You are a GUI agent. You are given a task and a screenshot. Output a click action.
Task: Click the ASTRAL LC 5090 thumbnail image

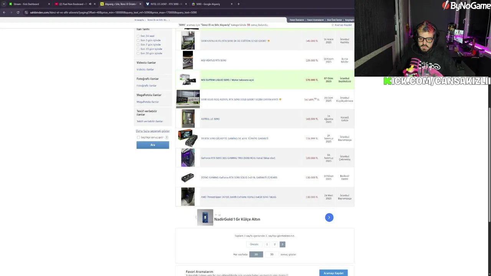tap(188, 119)
